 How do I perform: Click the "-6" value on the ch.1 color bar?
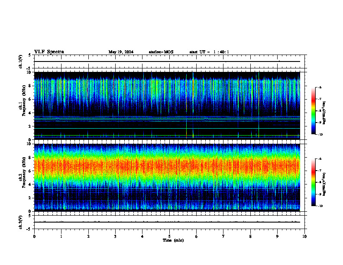pos(320,87)
